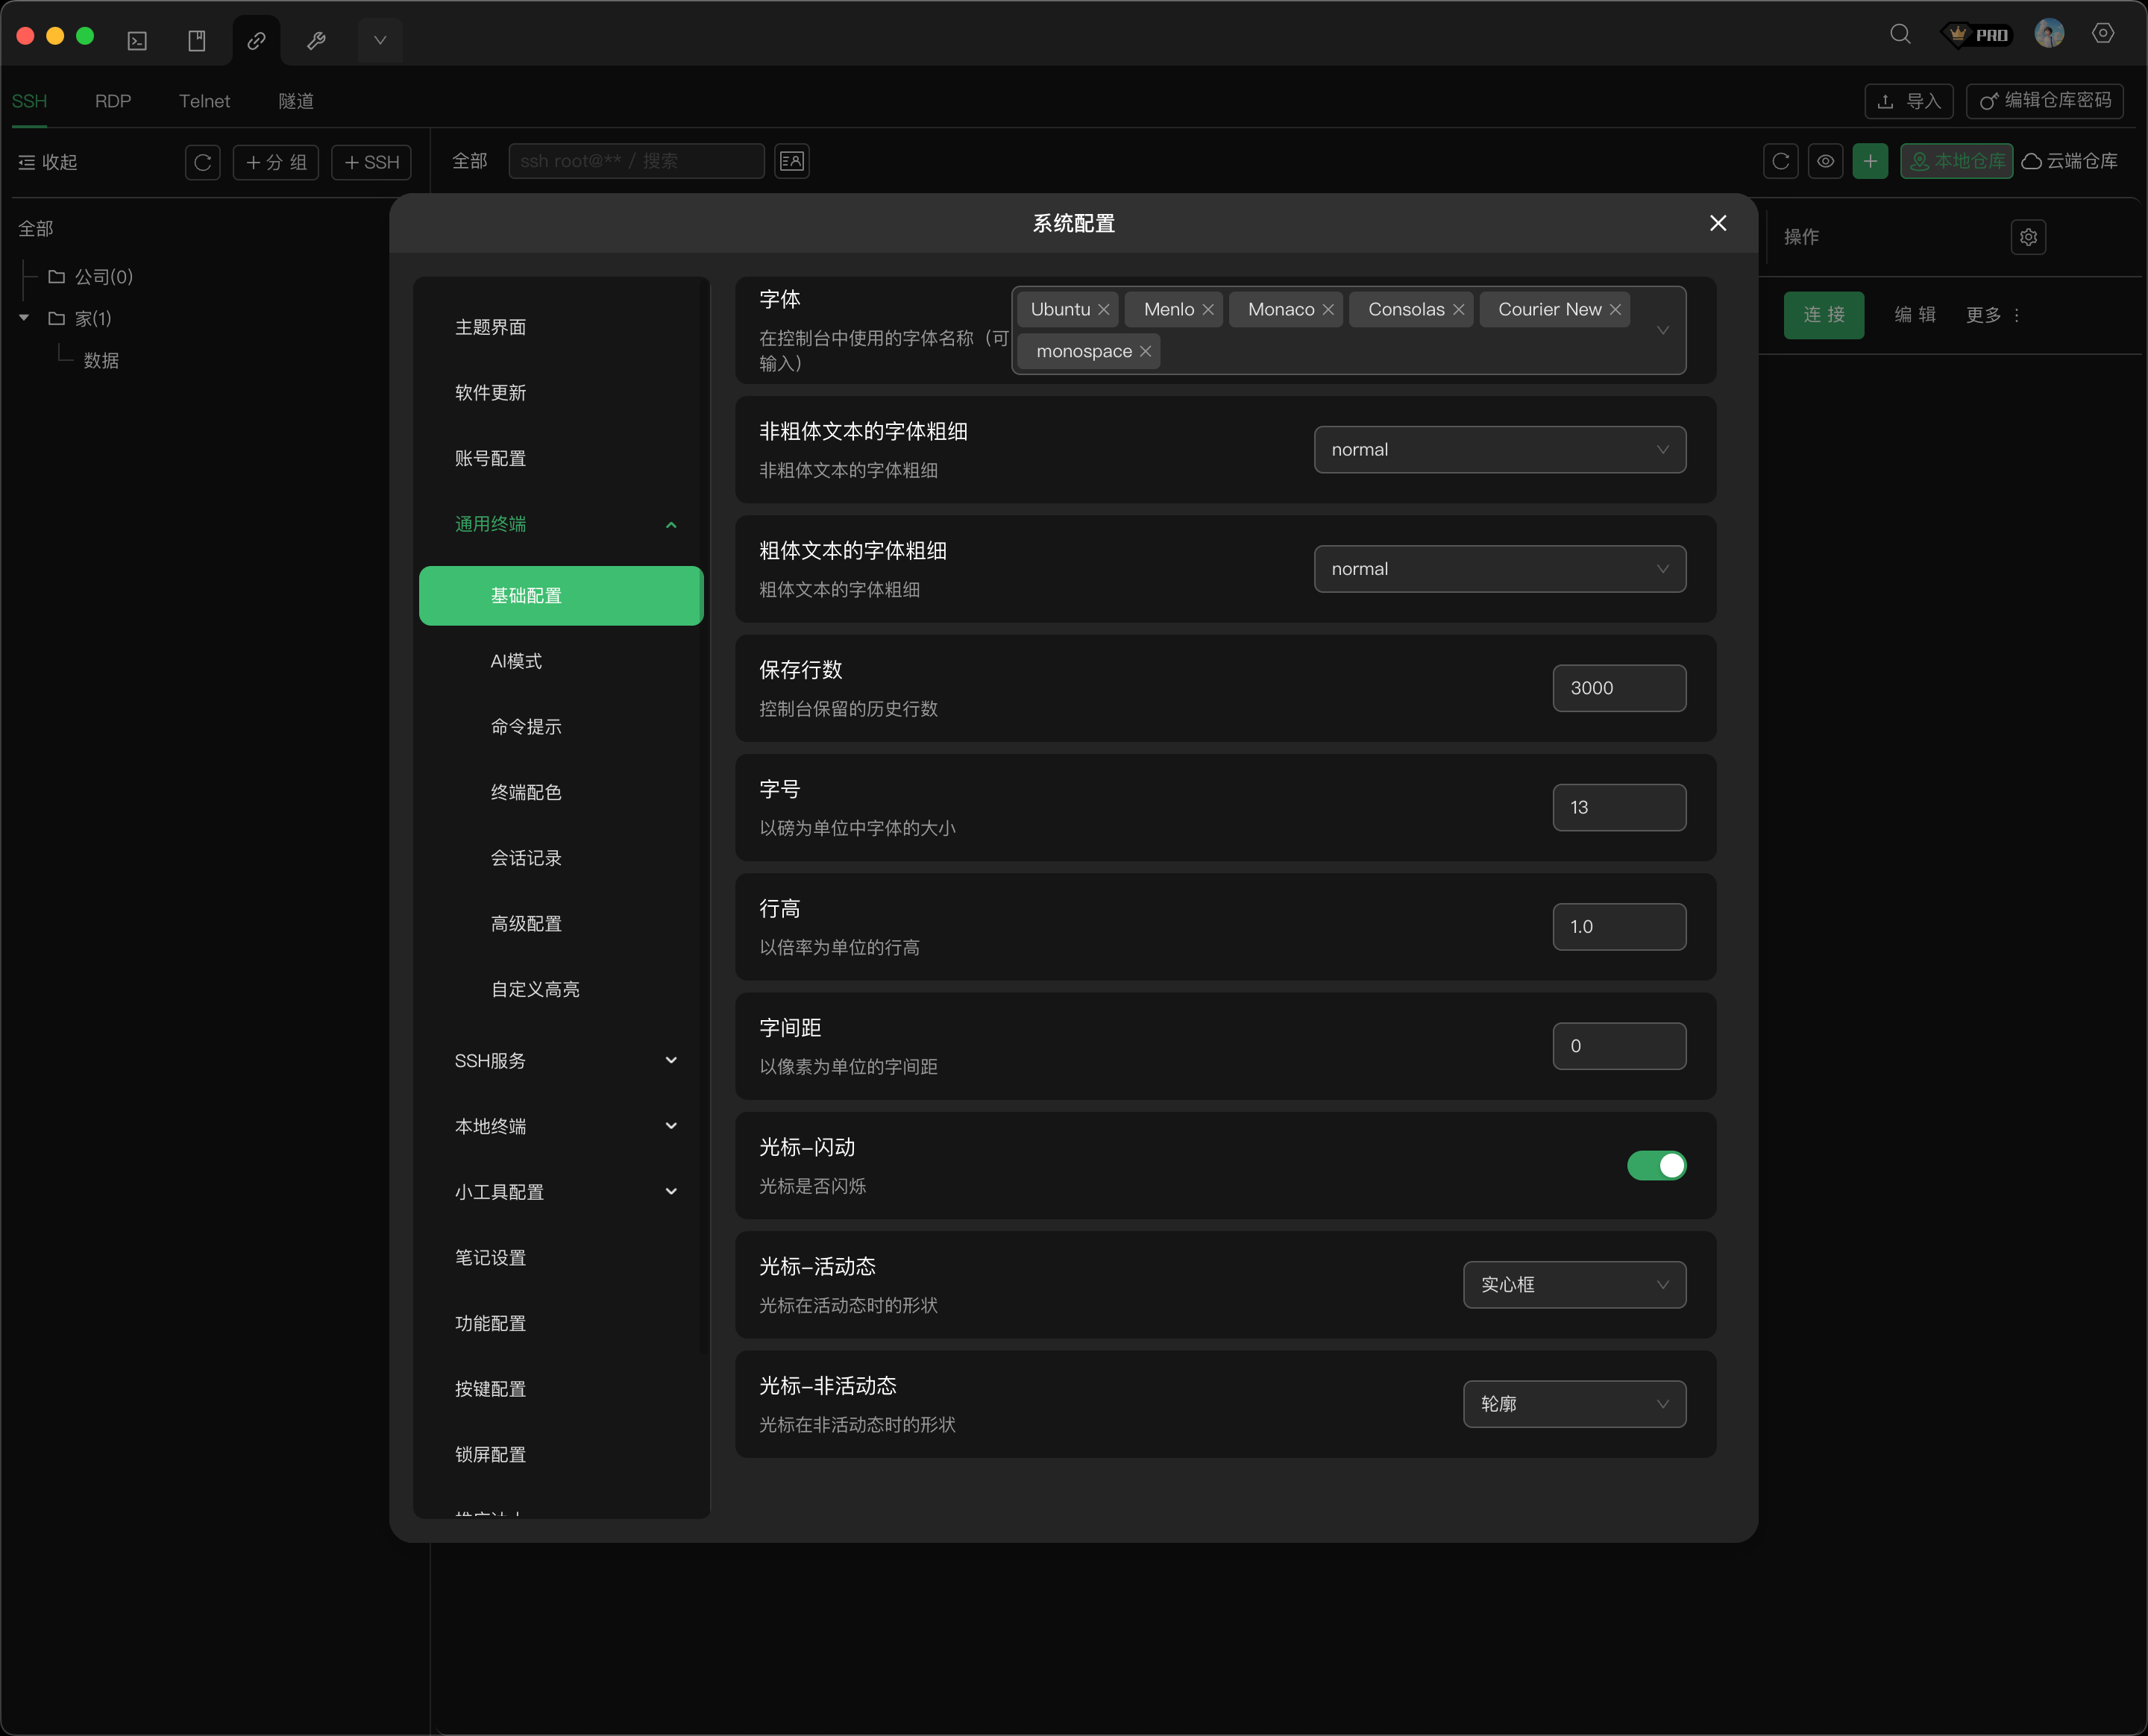2148x1736 pixels.
Task: Remove the Menlo font tag
Action: 1208,310
